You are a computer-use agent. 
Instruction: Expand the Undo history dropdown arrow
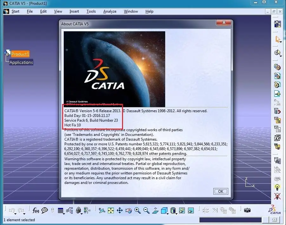pyautogui.click(x=15, y=214)
